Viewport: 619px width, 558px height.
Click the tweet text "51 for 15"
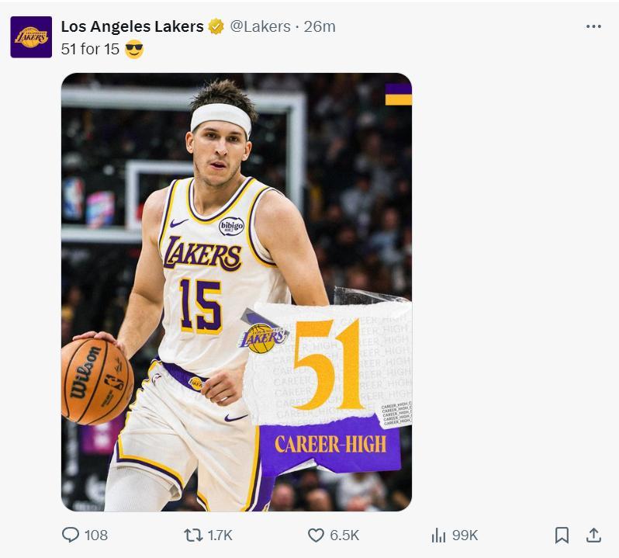click(x=90, y=50)
